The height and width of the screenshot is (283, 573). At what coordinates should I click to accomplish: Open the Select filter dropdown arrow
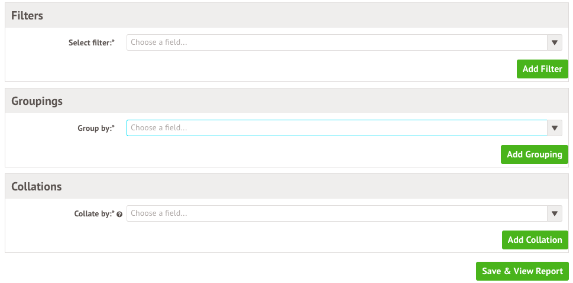[554, 42]
